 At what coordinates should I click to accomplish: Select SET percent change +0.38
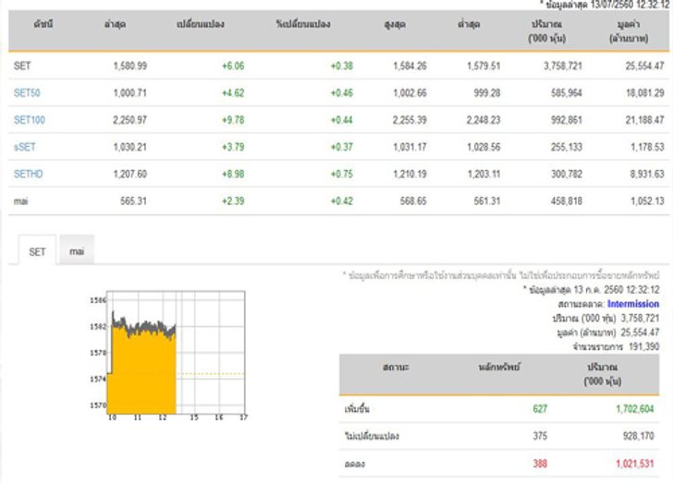[342, 66]
